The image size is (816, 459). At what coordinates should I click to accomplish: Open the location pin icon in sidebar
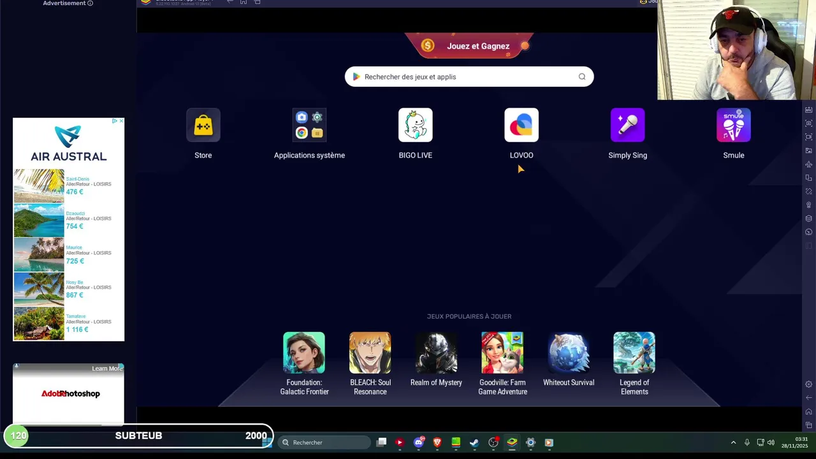tap(809, 205)
